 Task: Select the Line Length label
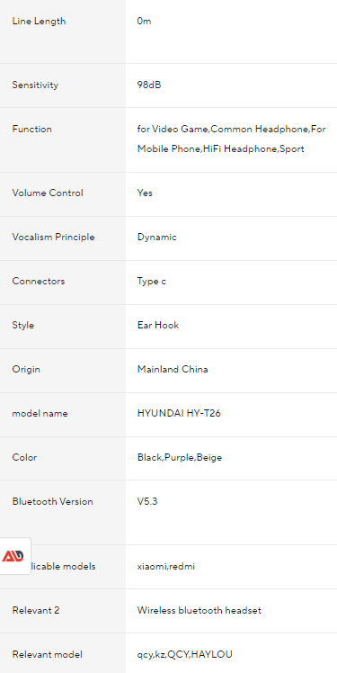pyautogui.click(x=39, y=21)
